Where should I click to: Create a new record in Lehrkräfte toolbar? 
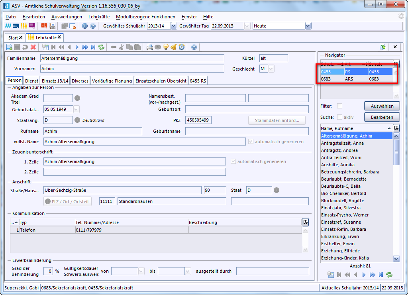click(x=10, y=47)
